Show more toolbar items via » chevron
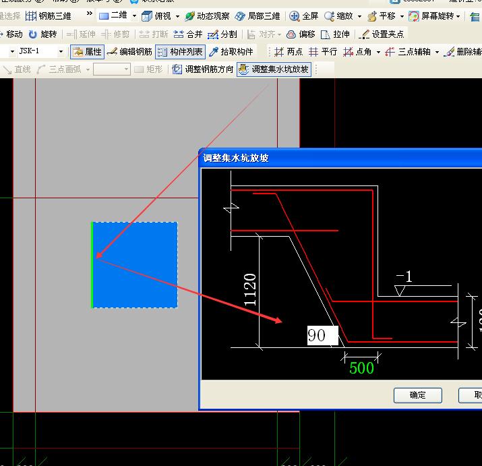 [x=90, y=13]
